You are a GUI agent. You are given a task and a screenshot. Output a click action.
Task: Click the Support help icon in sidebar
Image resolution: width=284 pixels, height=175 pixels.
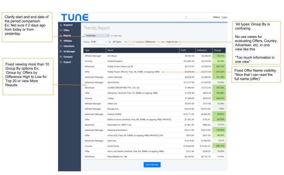(x=61, y=62)
